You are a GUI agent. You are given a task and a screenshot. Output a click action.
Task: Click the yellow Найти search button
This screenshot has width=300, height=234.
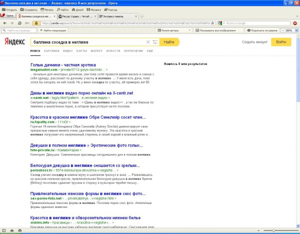[x=169, y=42]
